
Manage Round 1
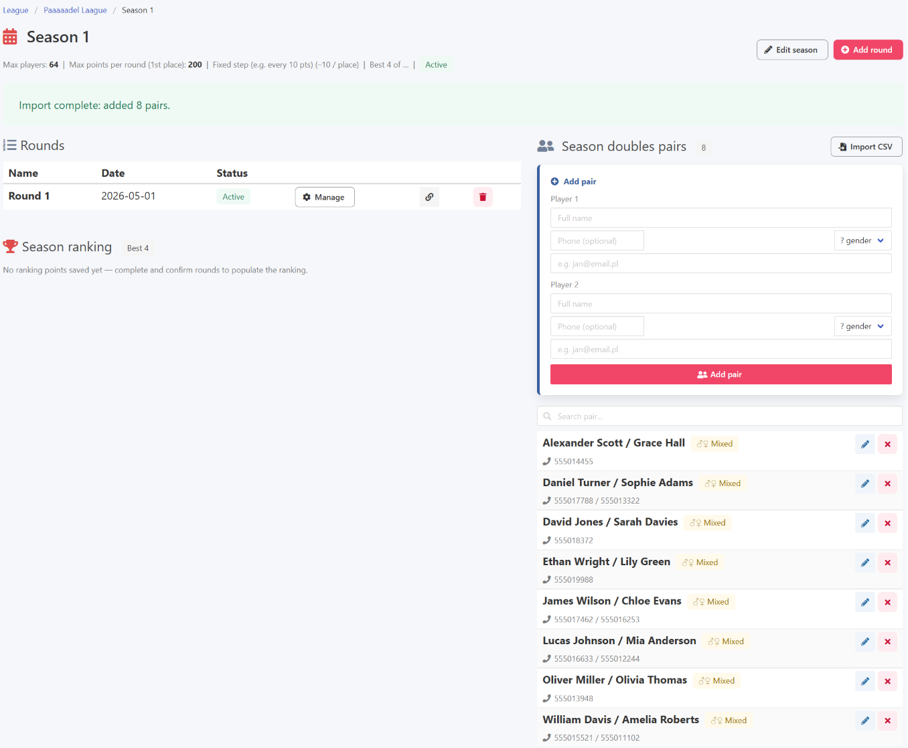325,197
